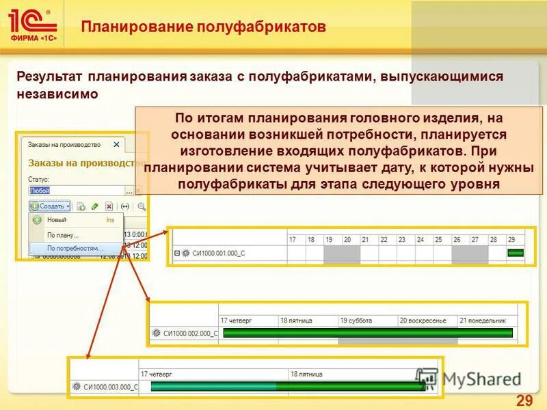The width and height of the screenshot is (547, 410).
Task: Click the gear icon beside СИ1000.003.000_С
Action: [76, 386]
